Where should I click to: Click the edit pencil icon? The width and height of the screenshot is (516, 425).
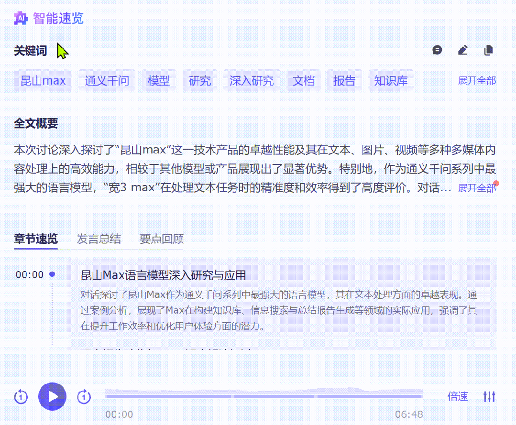click(x=462, y=50)
